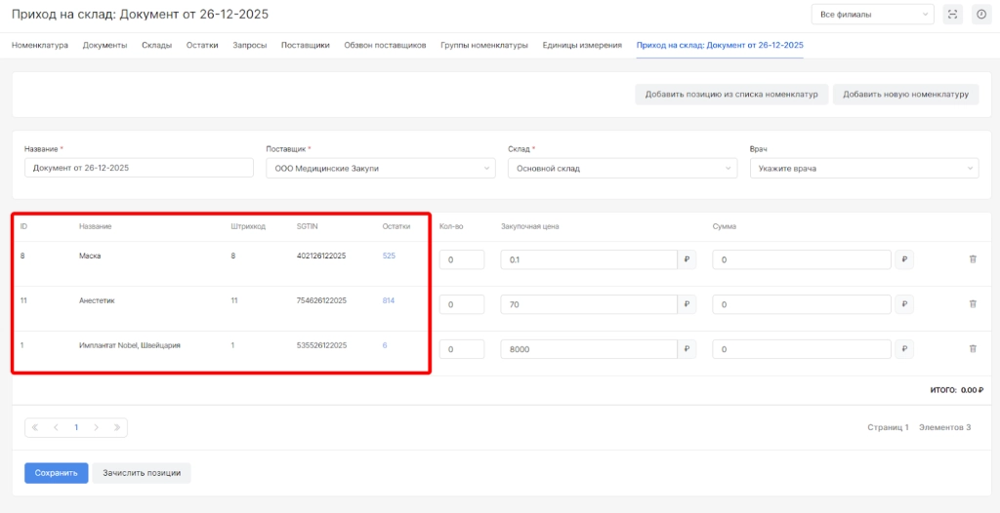Go to first page with double-left arrow
Image resolution: width=1000 pixels, height=513 pixels.
click(36, 427)
